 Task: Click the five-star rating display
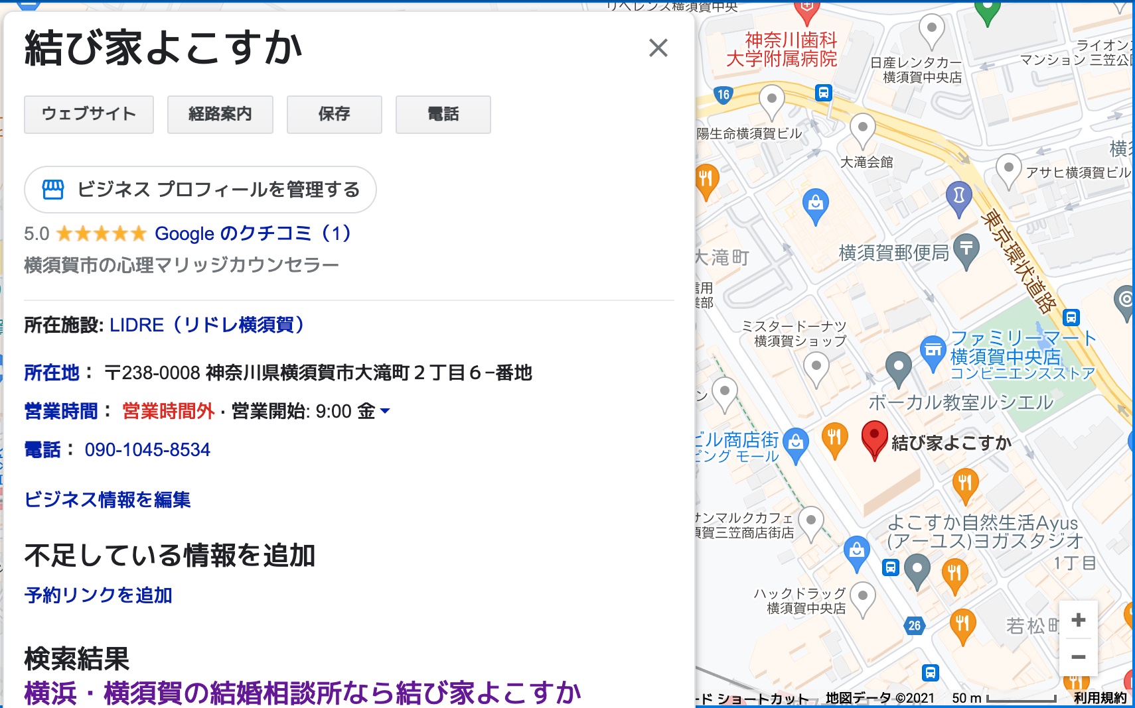(x=101, y=233)
